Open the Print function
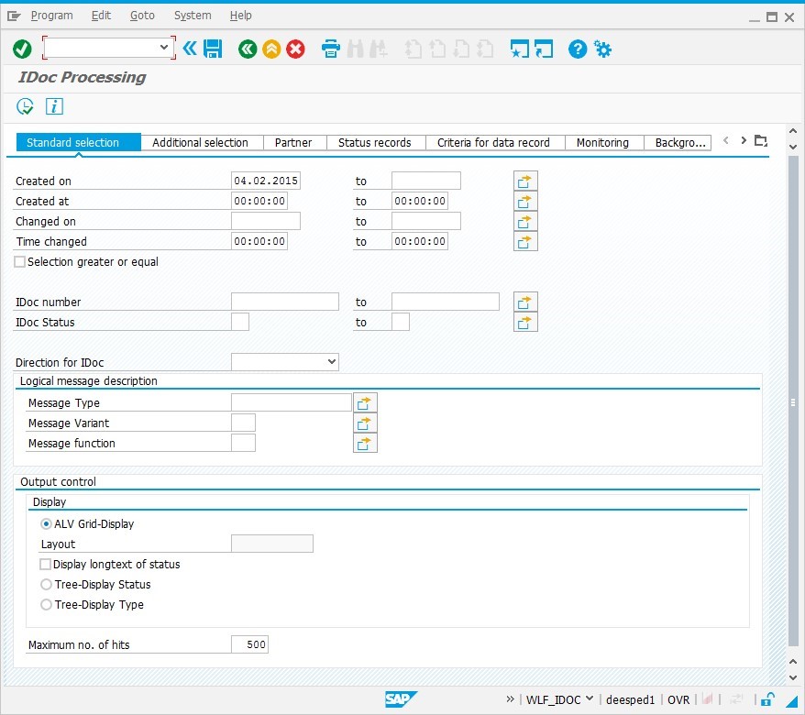Viewport: 805px width, 715px height. pyautogui.click(x=330, y=49)
